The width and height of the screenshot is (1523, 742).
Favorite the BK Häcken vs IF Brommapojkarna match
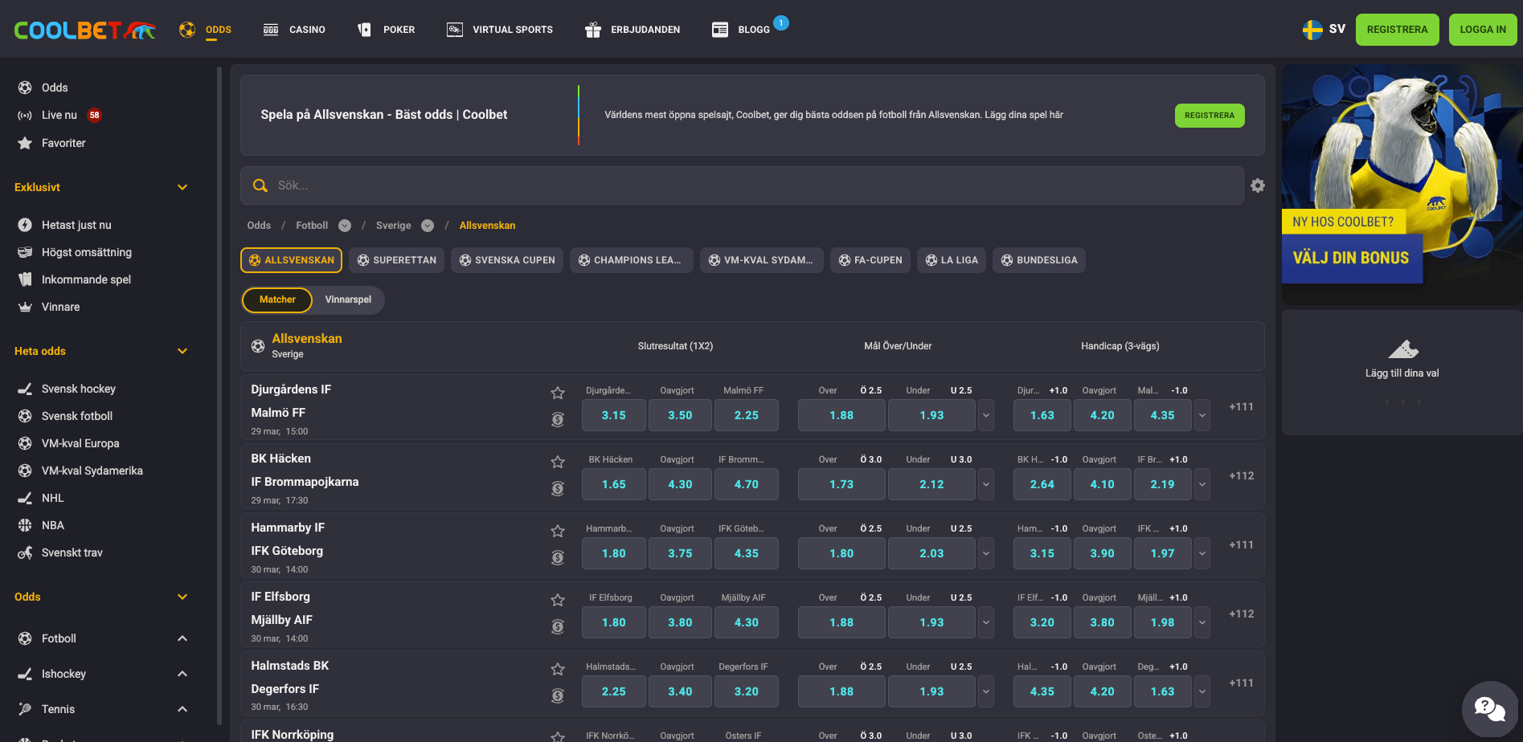click(558, 462)
